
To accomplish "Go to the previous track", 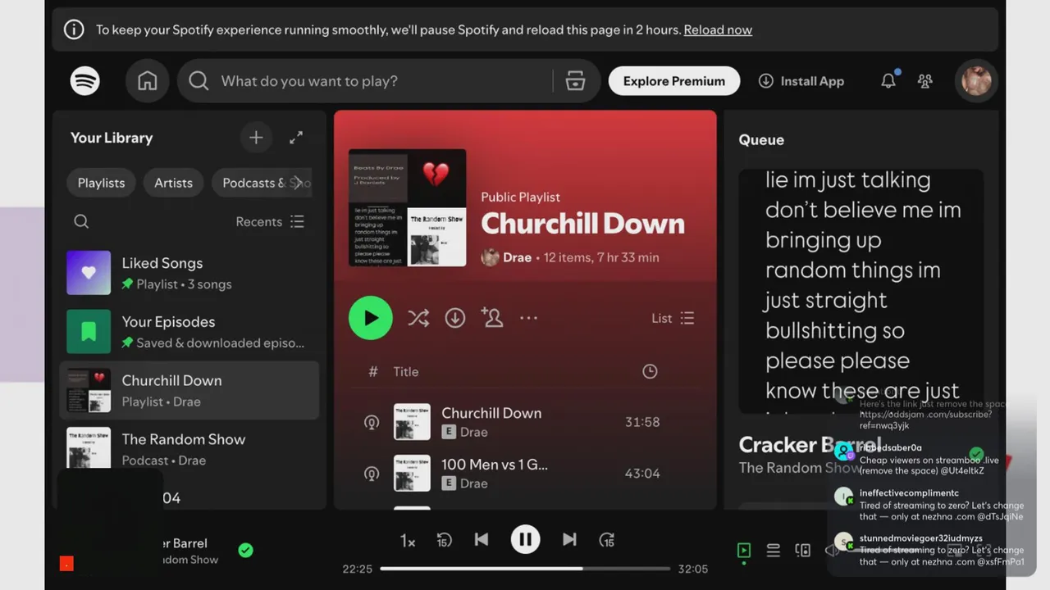I will 482,539.
